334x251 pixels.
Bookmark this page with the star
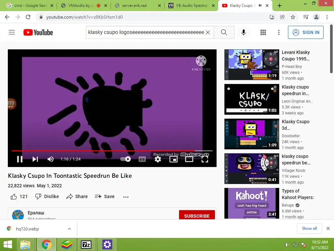(293, 17)
